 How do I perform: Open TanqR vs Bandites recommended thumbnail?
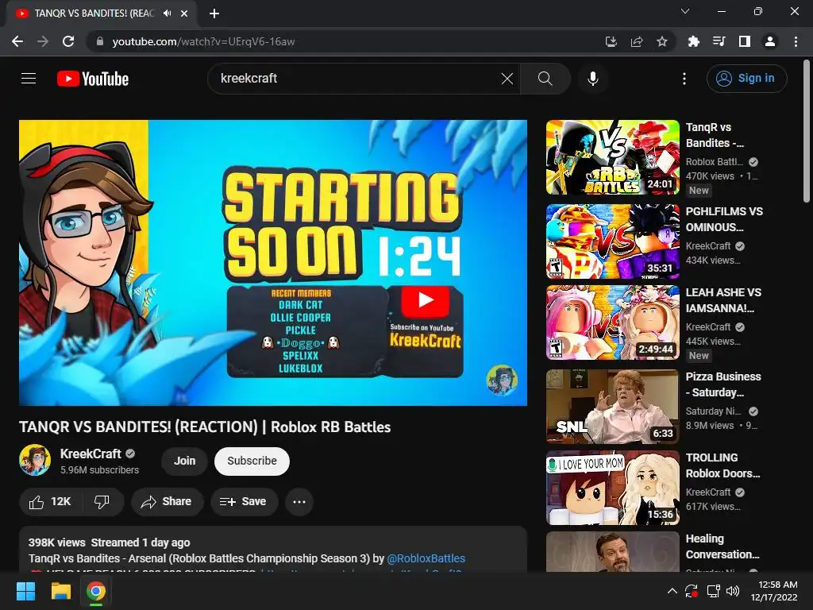[612, 157]
